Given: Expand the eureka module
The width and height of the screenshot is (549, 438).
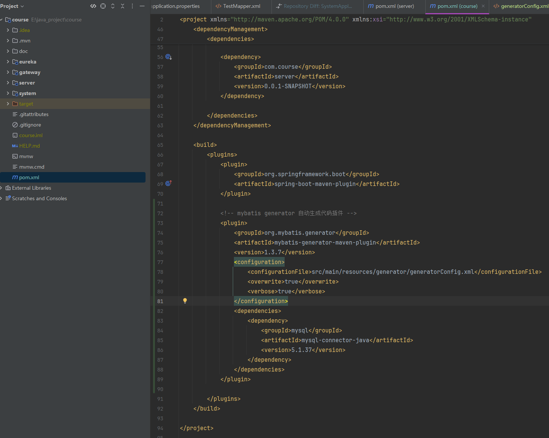Looking at the screenshot, I should coord(8,62).
